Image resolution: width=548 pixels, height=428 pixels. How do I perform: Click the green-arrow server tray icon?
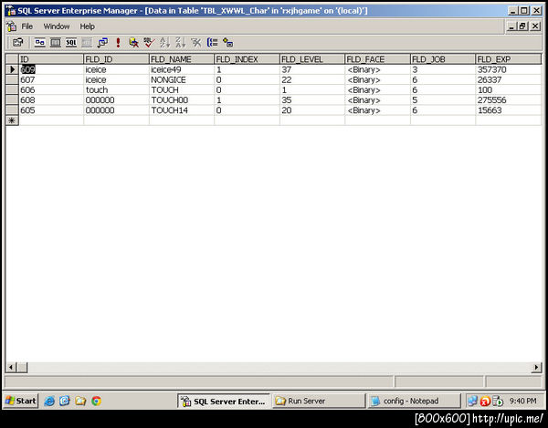click(498, 402)
